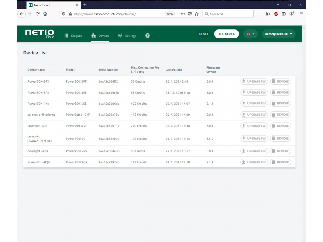Screen dimensions: 323x242
Task: Click last activity 23. 12. 2020 5:18
Action: click(x=178, y=93)
